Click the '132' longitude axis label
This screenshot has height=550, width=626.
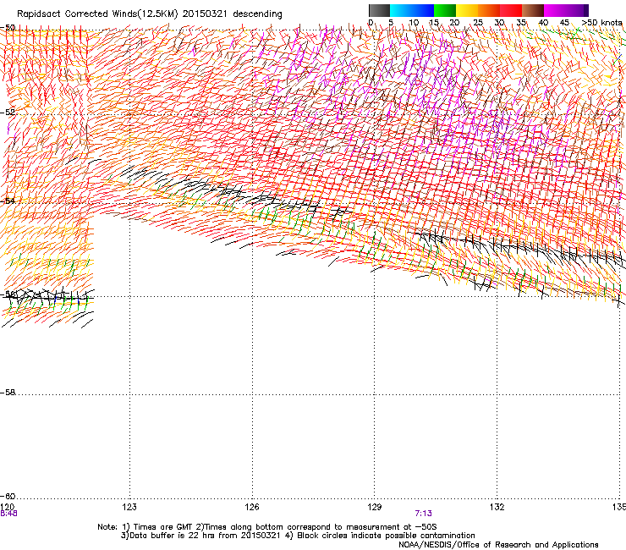coord(497,507)
